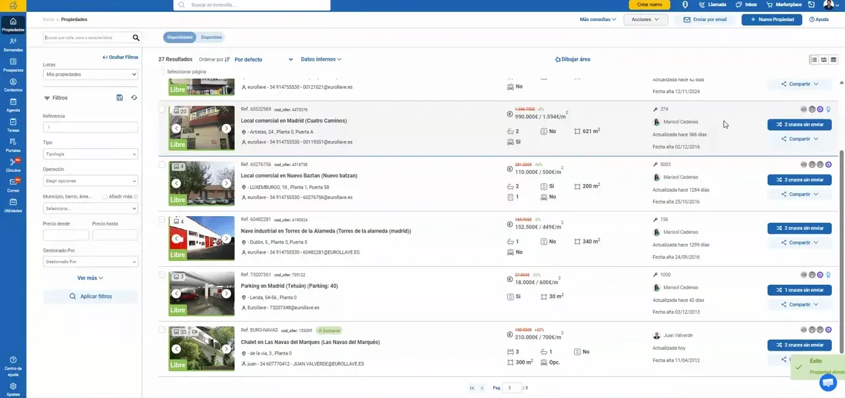
Task: Click the Referencia input field
Action: [x=90, y=127]
